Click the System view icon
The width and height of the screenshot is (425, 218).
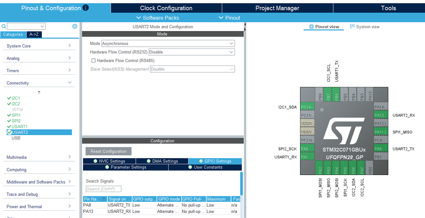point(352,26)
